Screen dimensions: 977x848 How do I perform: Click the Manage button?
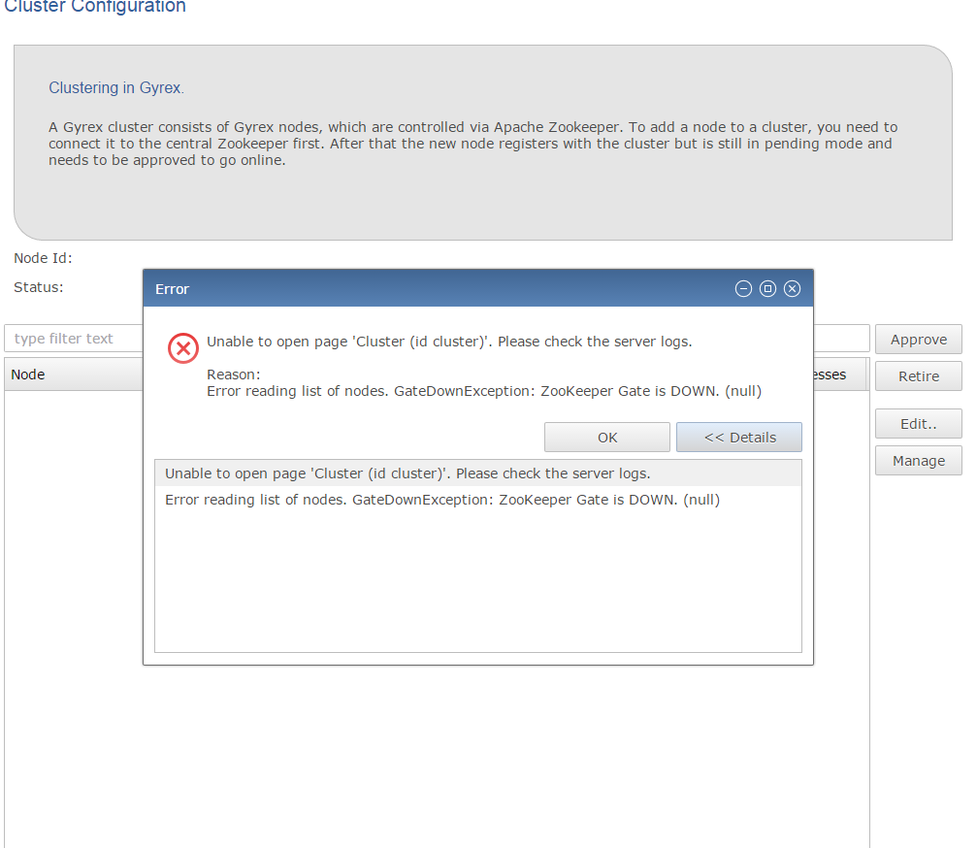(919, 461)
